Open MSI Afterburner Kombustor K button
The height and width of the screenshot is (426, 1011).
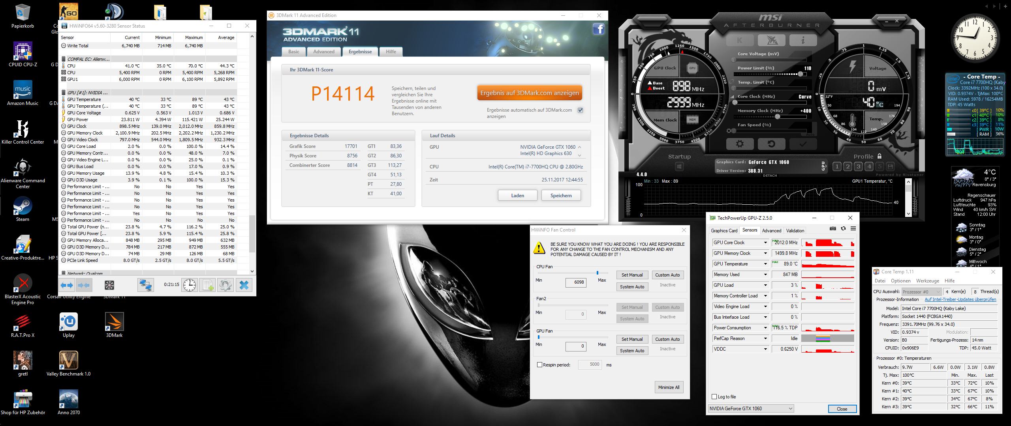739,40
